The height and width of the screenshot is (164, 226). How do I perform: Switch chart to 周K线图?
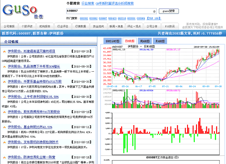[145, 41]
